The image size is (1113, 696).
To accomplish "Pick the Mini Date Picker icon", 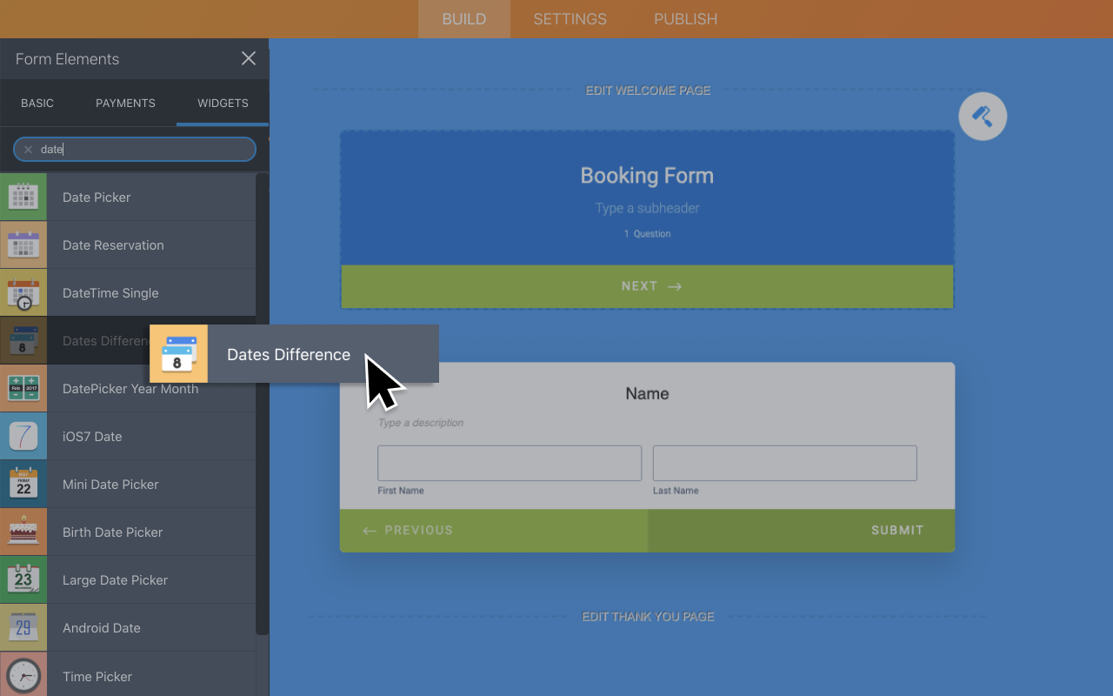I will tap(23, 485).
